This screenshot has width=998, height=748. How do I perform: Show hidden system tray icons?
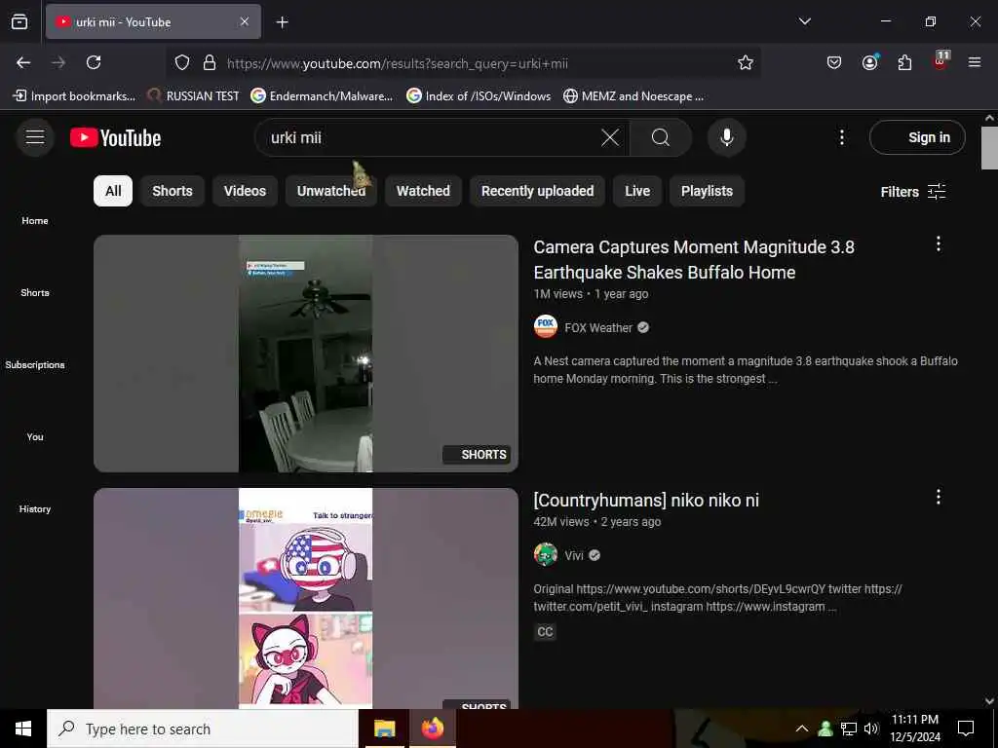click(x=802, y=729)
